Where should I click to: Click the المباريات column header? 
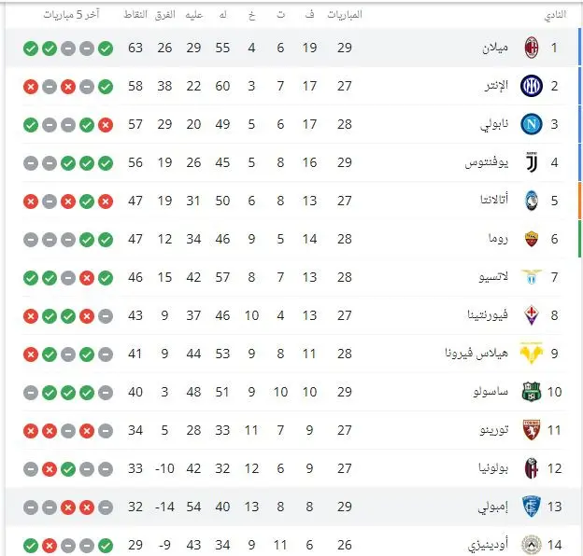tap(345, 15)
